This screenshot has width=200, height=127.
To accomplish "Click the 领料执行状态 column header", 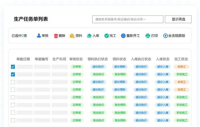I will tap(98, 59).
